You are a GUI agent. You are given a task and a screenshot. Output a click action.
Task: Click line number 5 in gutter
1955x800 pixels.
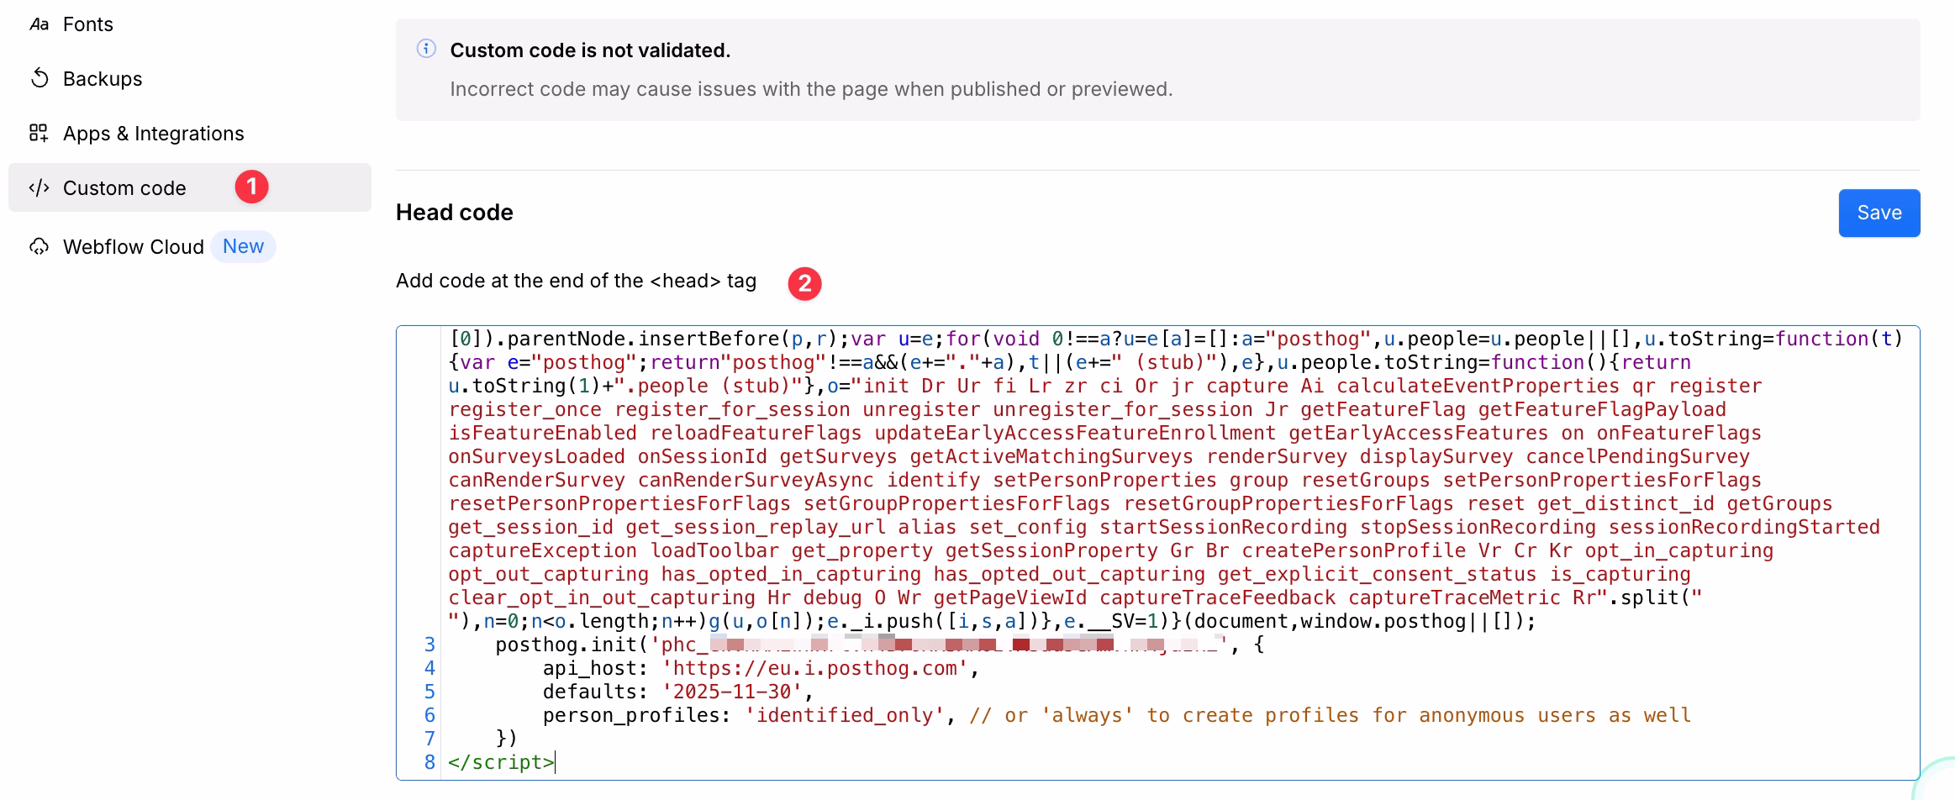429,692
